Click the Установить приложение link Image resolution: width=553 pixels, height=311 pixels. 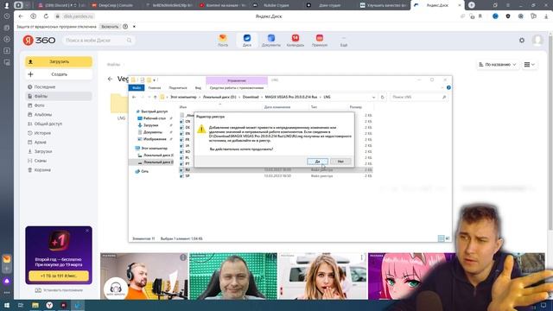point(59,290)
